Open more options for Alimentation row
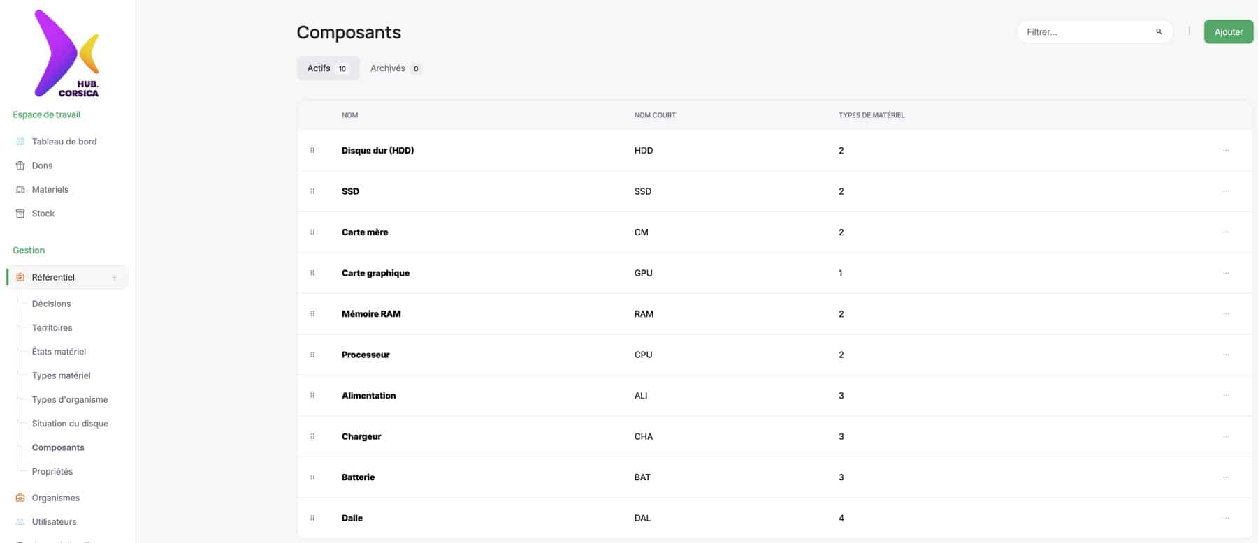The width and height of the screenshot is (1258, 543). (1226, 396)
